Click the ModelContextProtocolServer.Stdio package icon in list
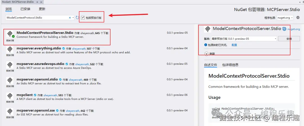The height and width of the screenshot is (126, 304). click(10, 34)
